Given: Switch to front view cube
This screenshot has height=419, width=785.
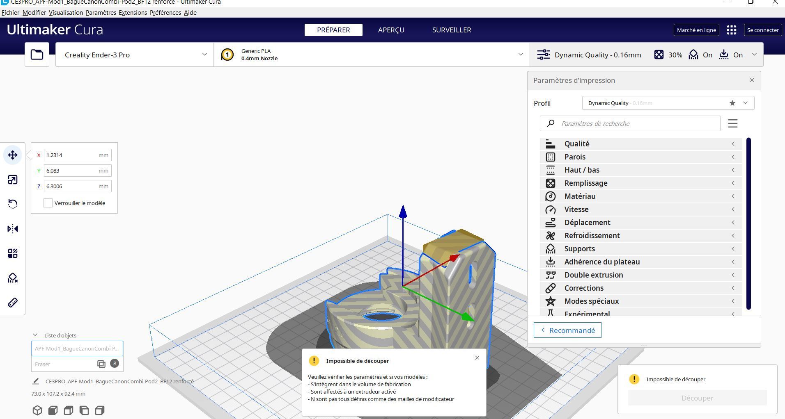Looking at the screenshot, I should [53, 410].
